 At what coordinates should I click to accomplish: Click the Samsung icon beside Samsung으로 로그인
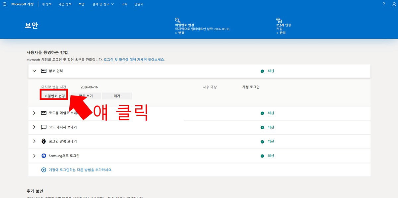click(43, 156)
